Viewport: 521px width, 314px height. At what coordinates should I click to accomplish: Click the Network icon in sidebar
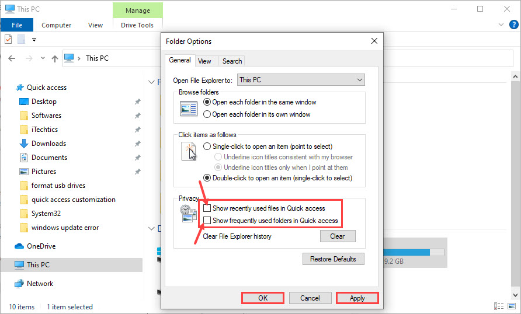pyautogui.click(x=19, y=284)
